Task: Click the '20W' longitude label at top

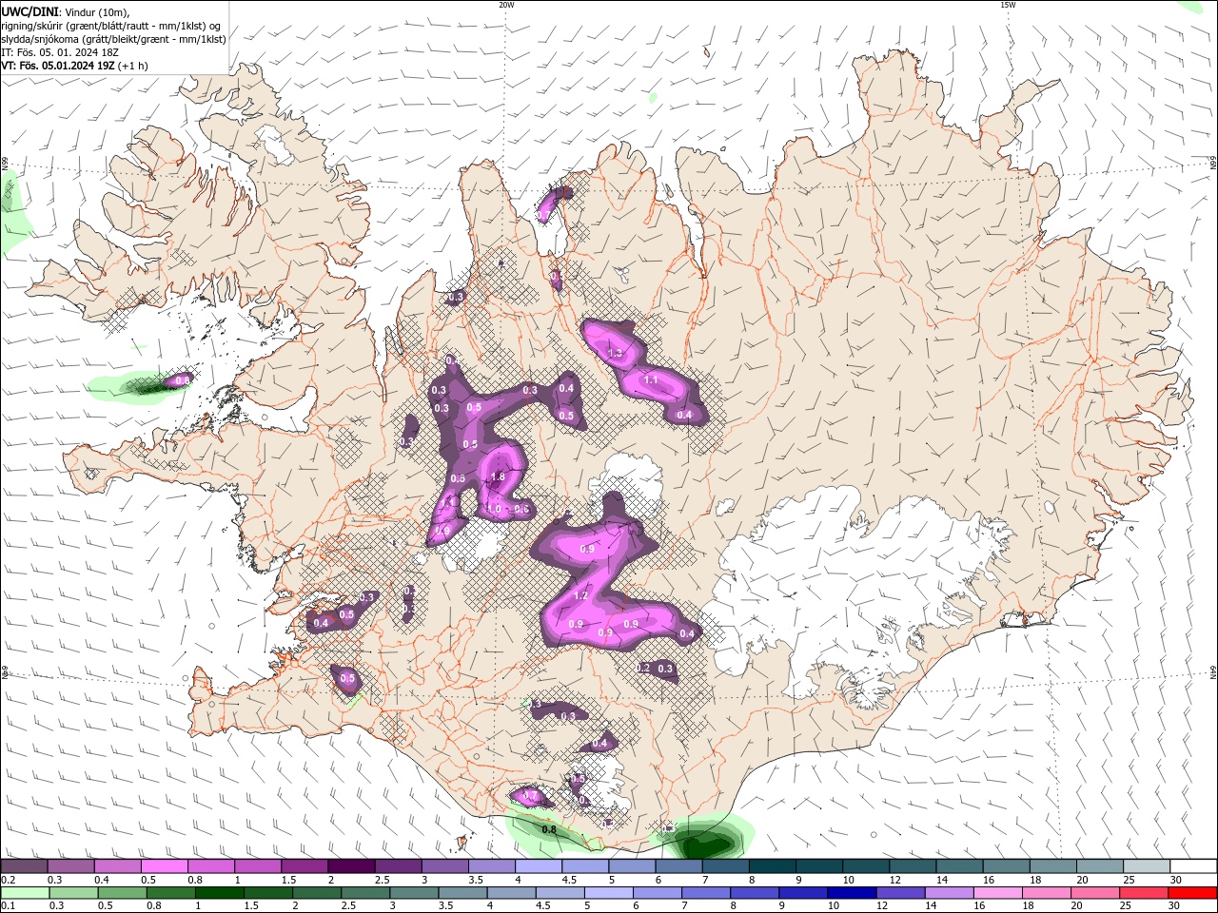Action: [x=506, y=5]
